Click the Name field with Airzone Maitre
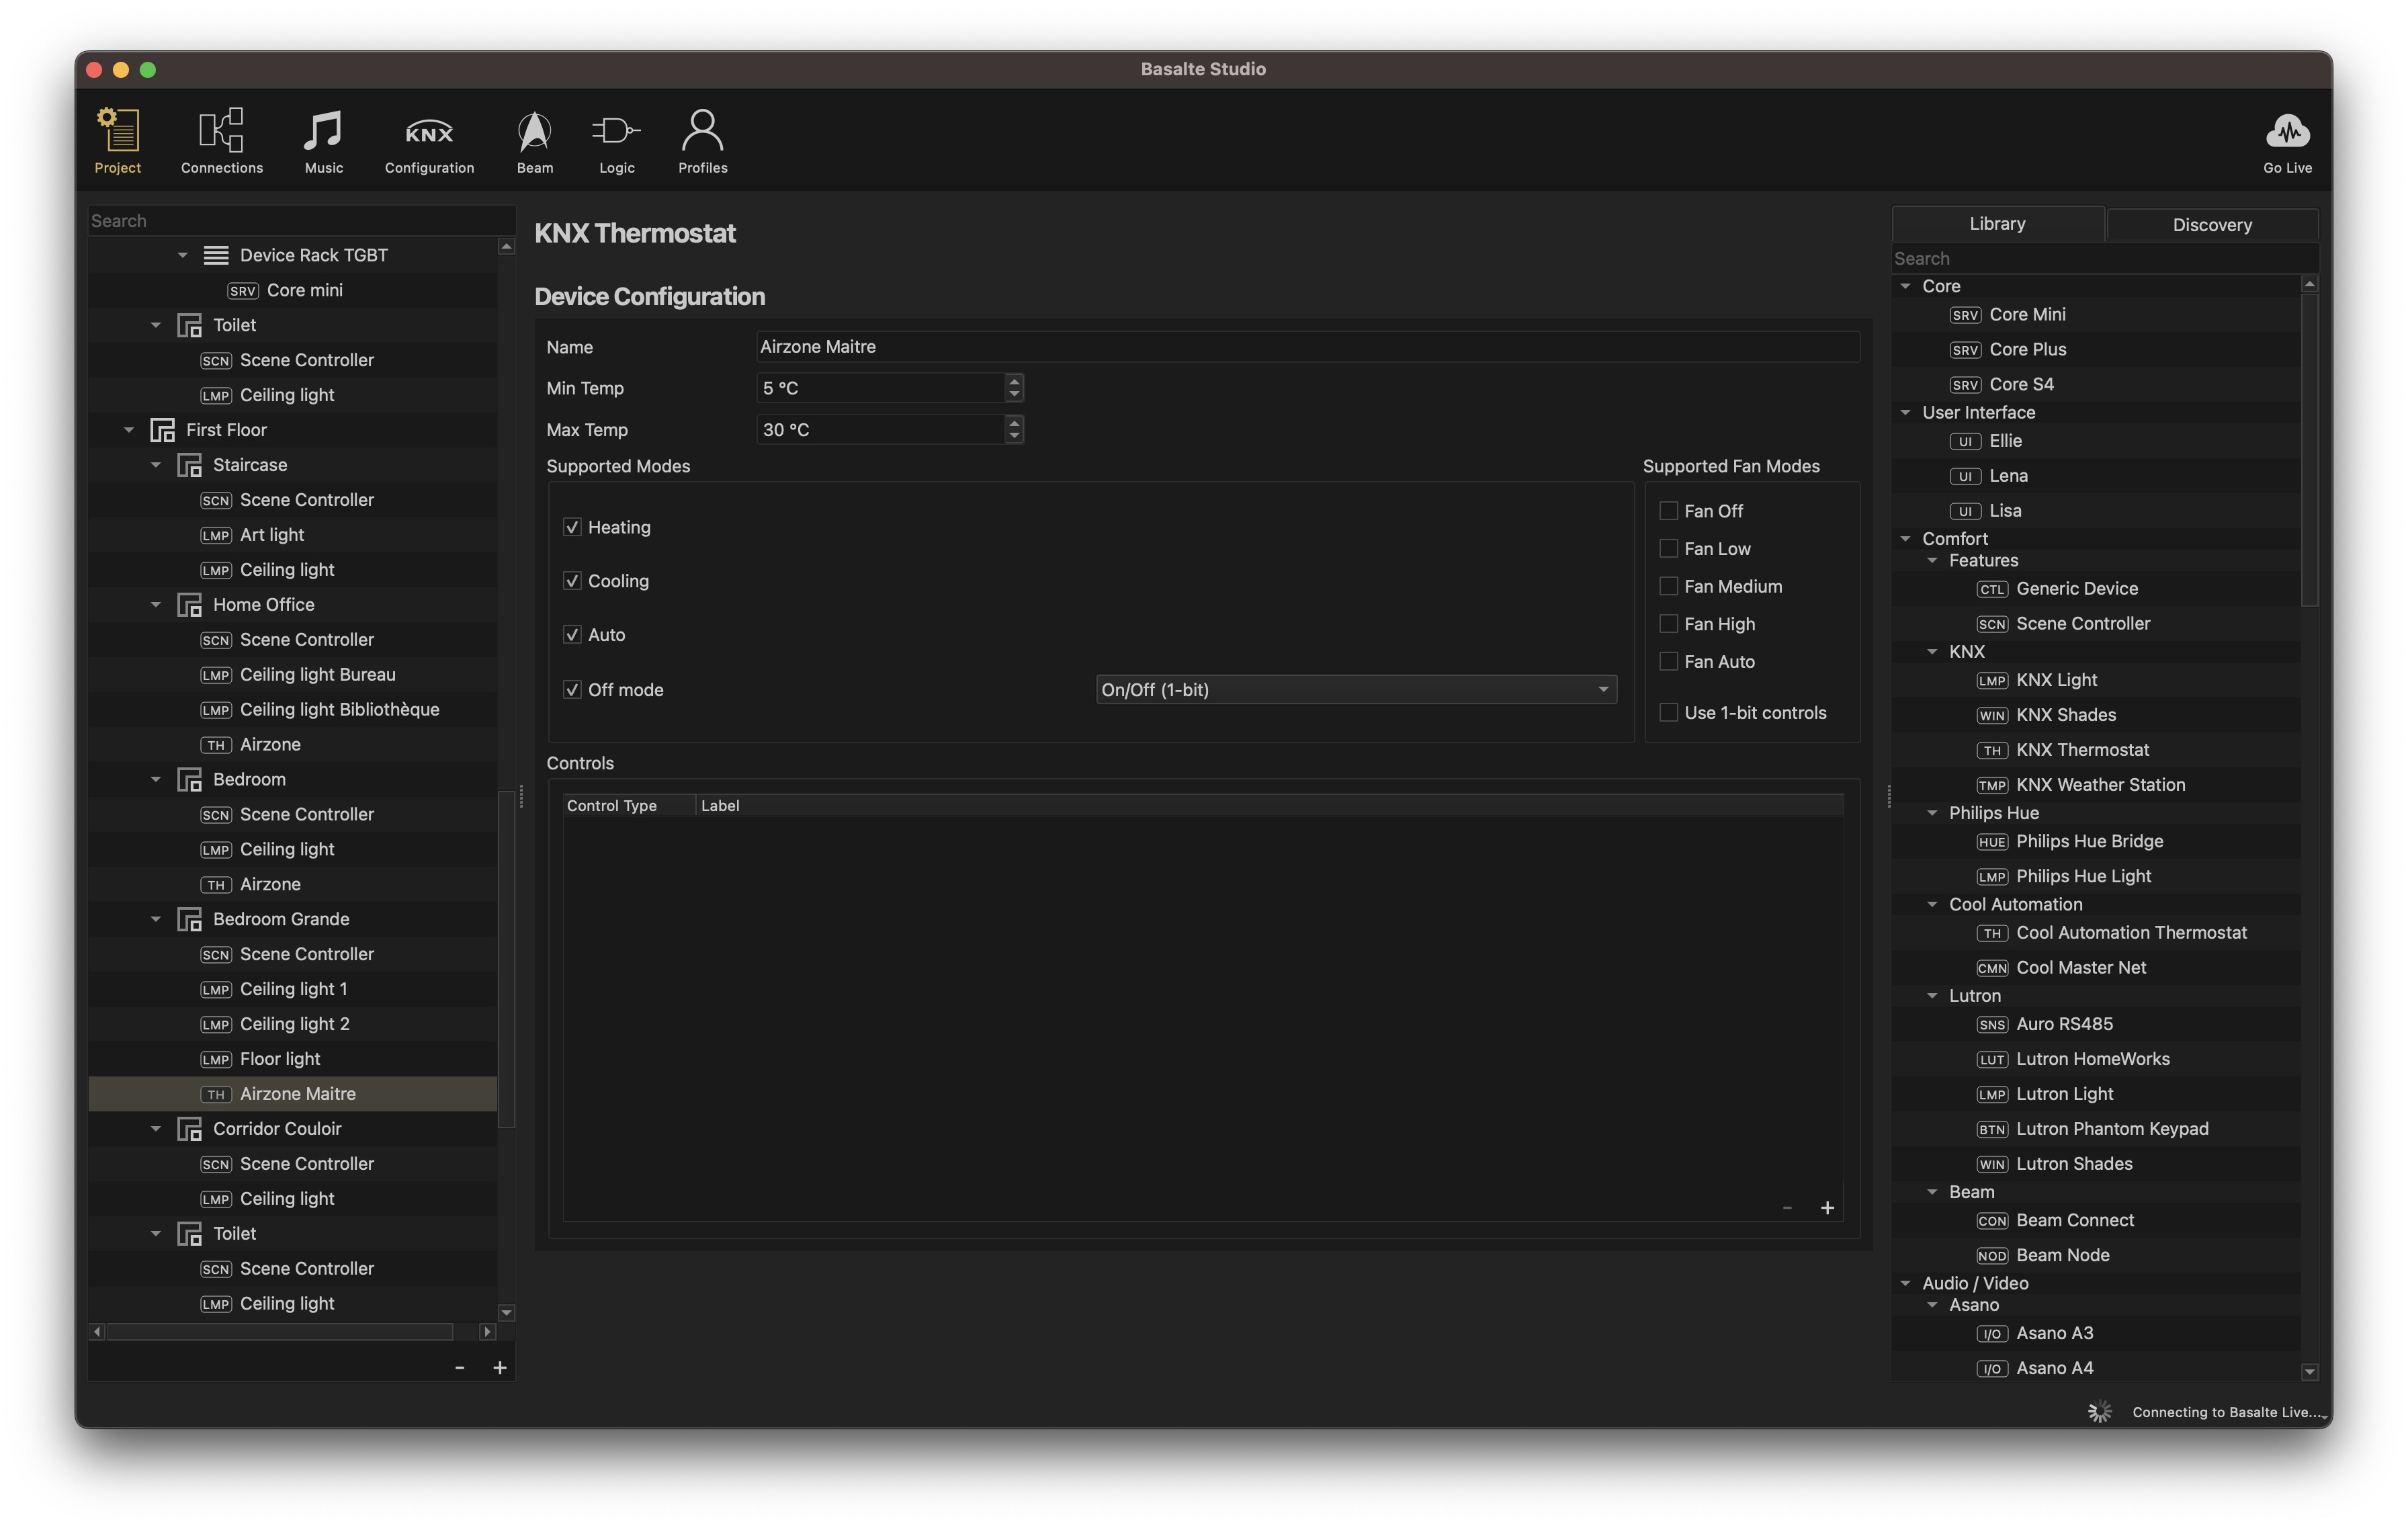2408x1528 pixels. pyautogui.click(x=1307, y=347)
